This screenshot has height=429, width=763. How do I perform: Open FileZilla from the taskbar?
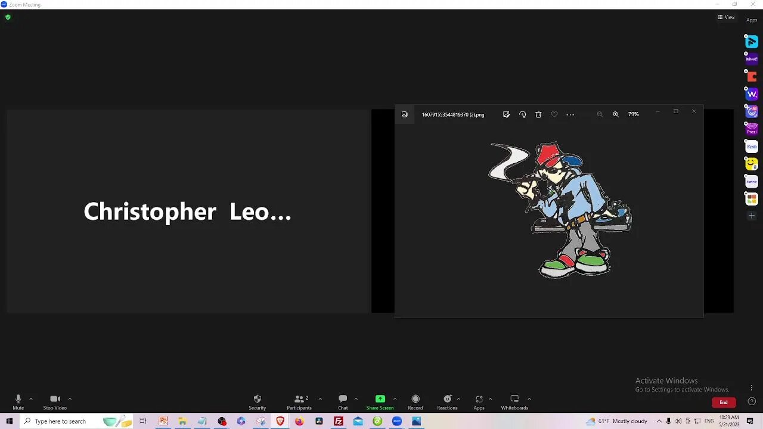(x=339, y=421)
